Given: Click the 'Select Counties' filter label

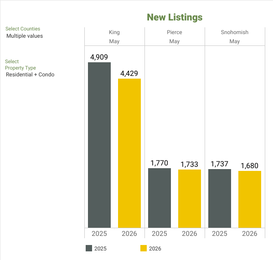Looking at the screenshot, I should click(x=23, y=29).
